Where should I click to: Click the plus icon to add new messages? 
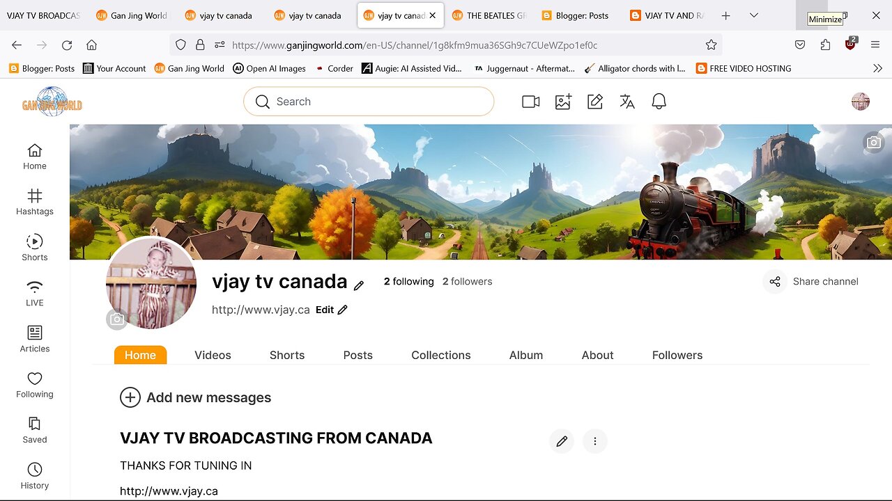[130, 397]
